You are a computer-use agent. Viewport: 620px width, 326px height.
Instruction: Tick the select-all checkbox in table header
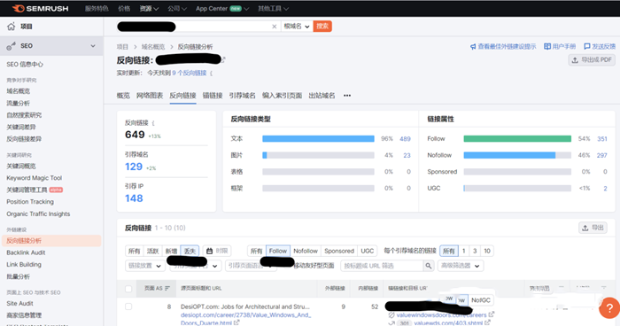[128, 289]
